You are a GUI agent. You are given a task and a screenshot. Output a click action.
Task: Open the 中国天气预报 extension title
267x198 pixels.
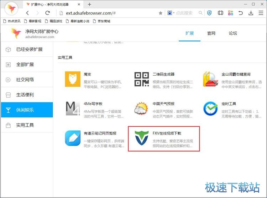coord(163,104)
